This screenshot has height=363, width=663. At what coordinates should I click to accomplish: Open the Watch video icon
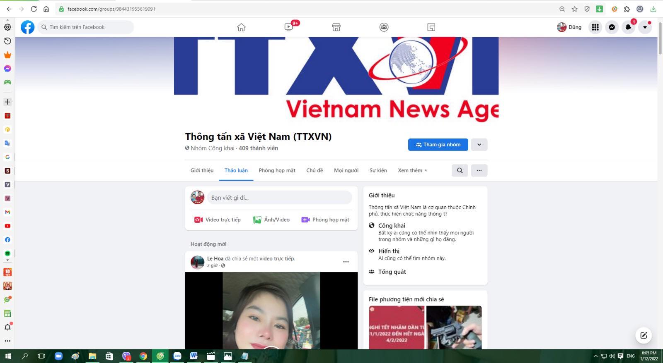coord(289,27)
